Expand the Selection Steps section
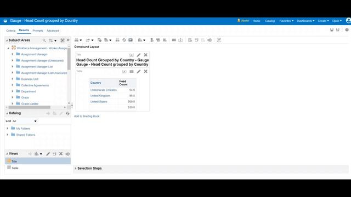The height and width of the screenshot is (197, 351). tap(76, 168)
